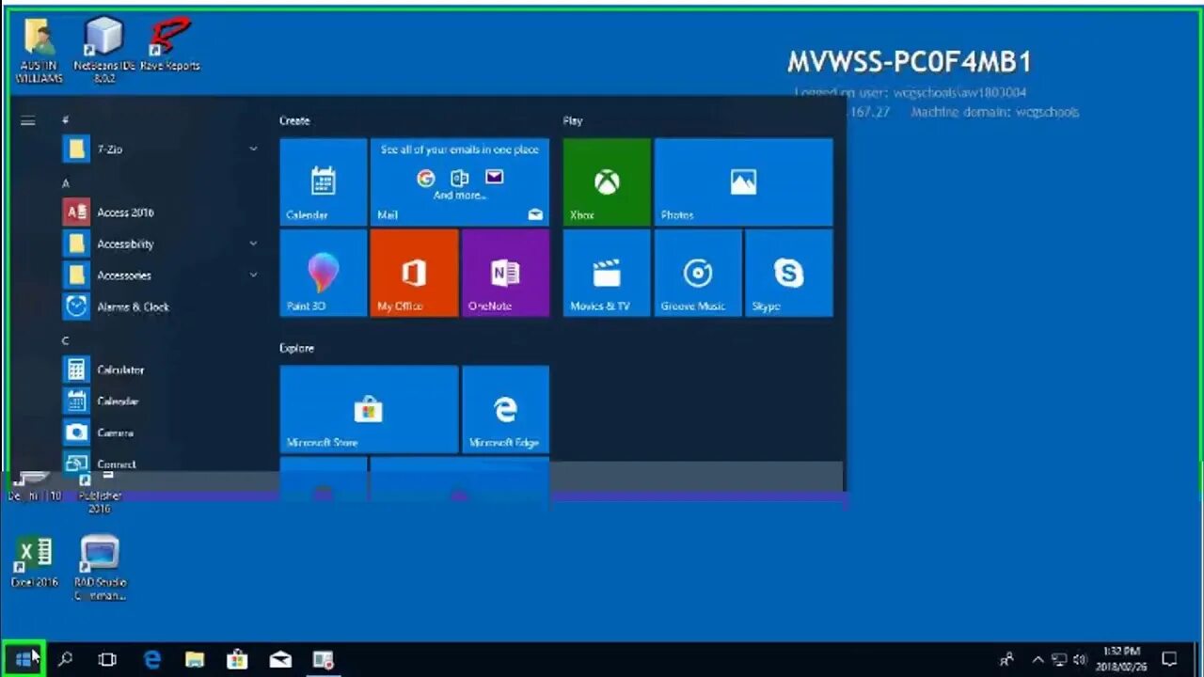
Task: Open the clock and date flyout
Action: tap(1120, 659)
